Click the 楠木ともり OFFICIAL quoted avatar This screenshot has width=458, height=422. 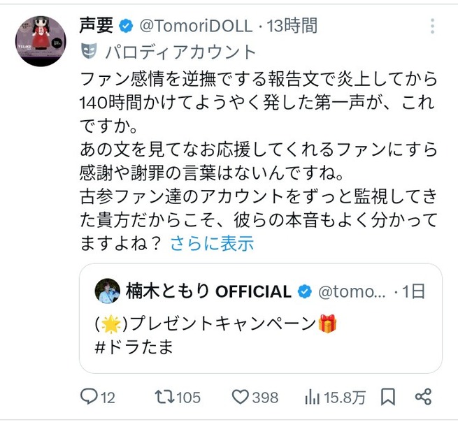coord(108,291)
